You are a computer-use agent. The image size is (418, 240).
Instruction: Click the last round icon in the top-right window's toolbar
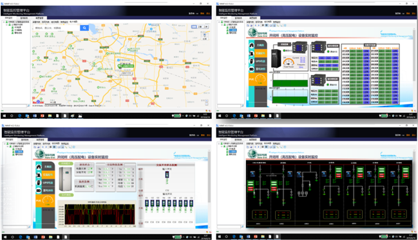tap(285, 25)
